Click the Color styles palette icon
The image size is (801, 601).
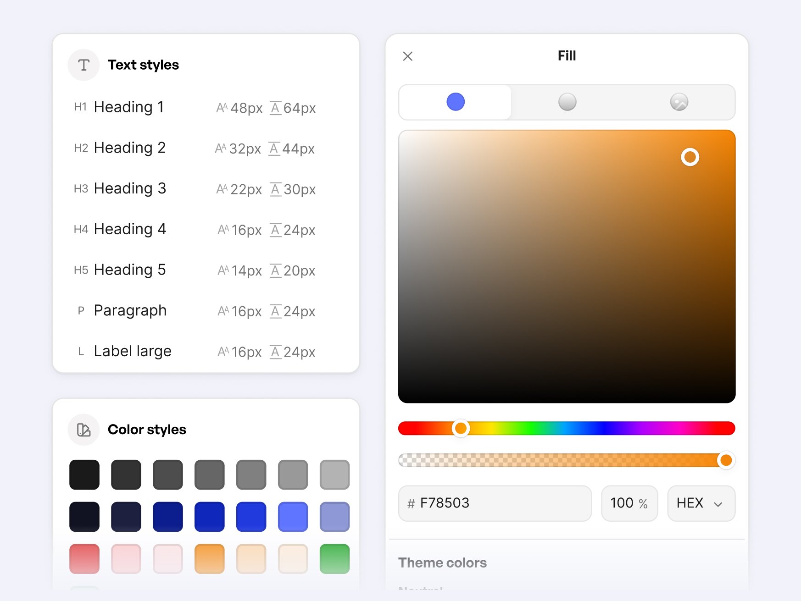click(83, 430)
